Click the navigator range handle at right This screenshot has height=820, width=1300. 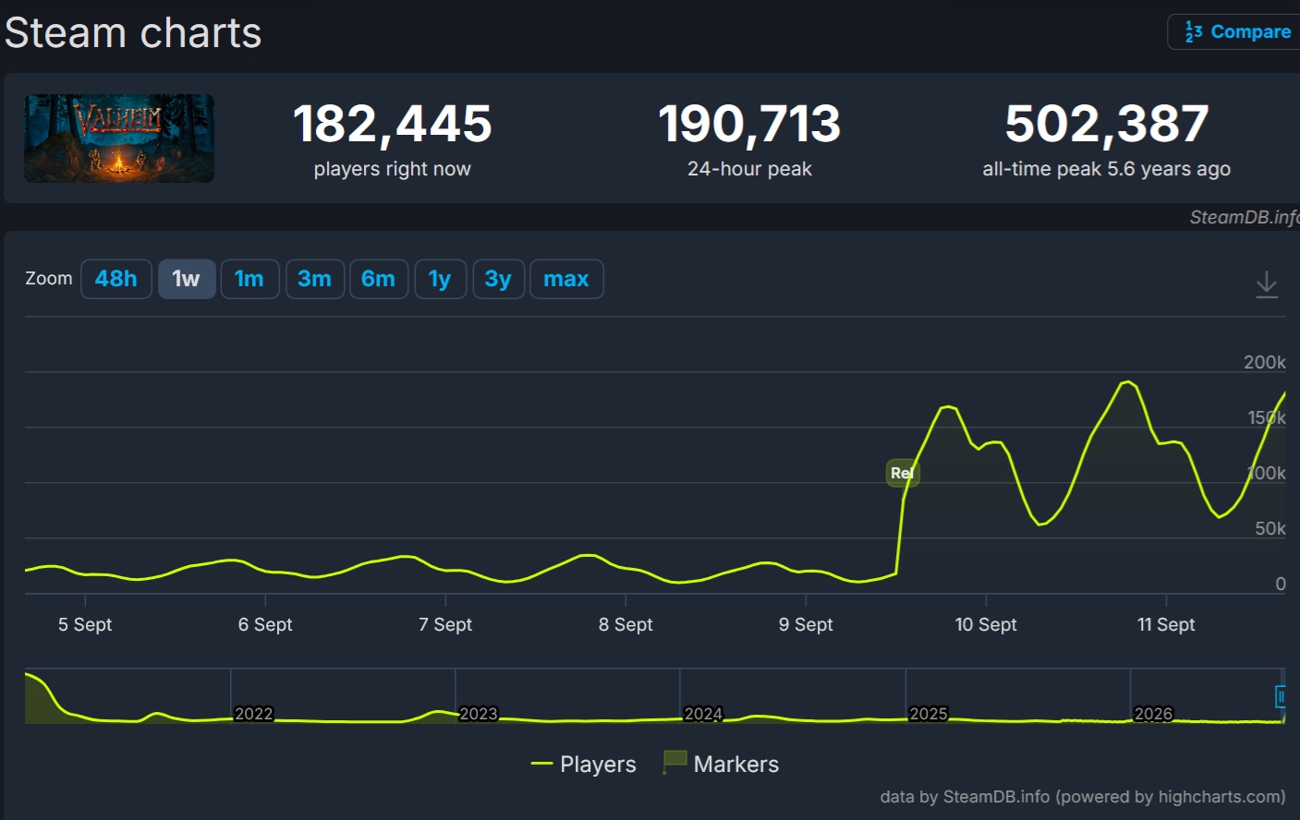[x=1281, y=696]
